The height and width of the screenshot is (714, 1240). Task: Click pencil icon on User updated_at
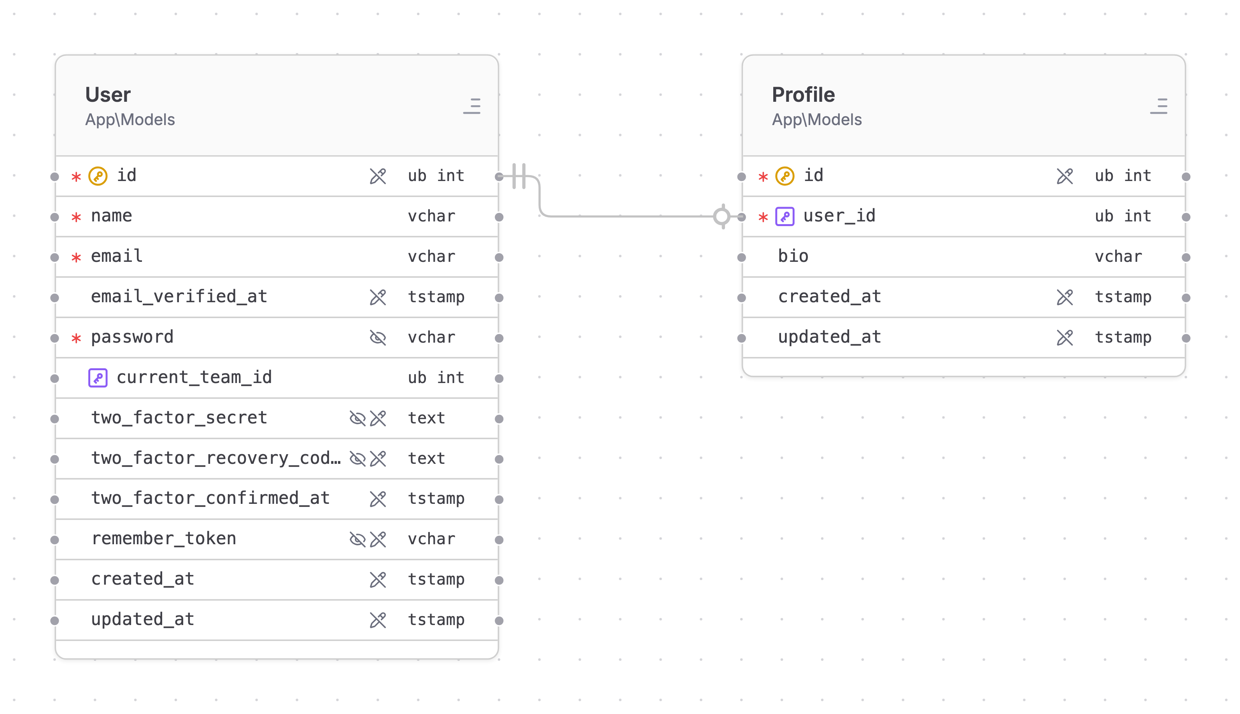pyautogui.click(x=378, y=620)
